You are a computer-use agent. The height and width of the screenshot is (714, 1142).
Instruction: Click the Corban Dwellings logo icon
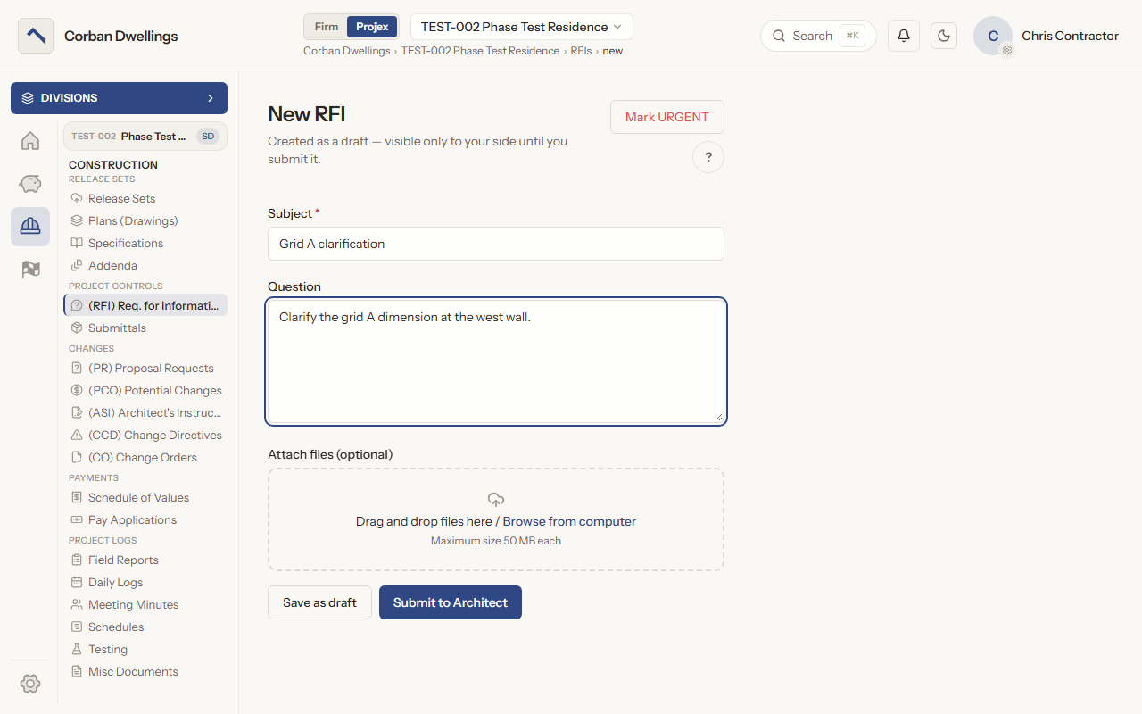point(36,36)
